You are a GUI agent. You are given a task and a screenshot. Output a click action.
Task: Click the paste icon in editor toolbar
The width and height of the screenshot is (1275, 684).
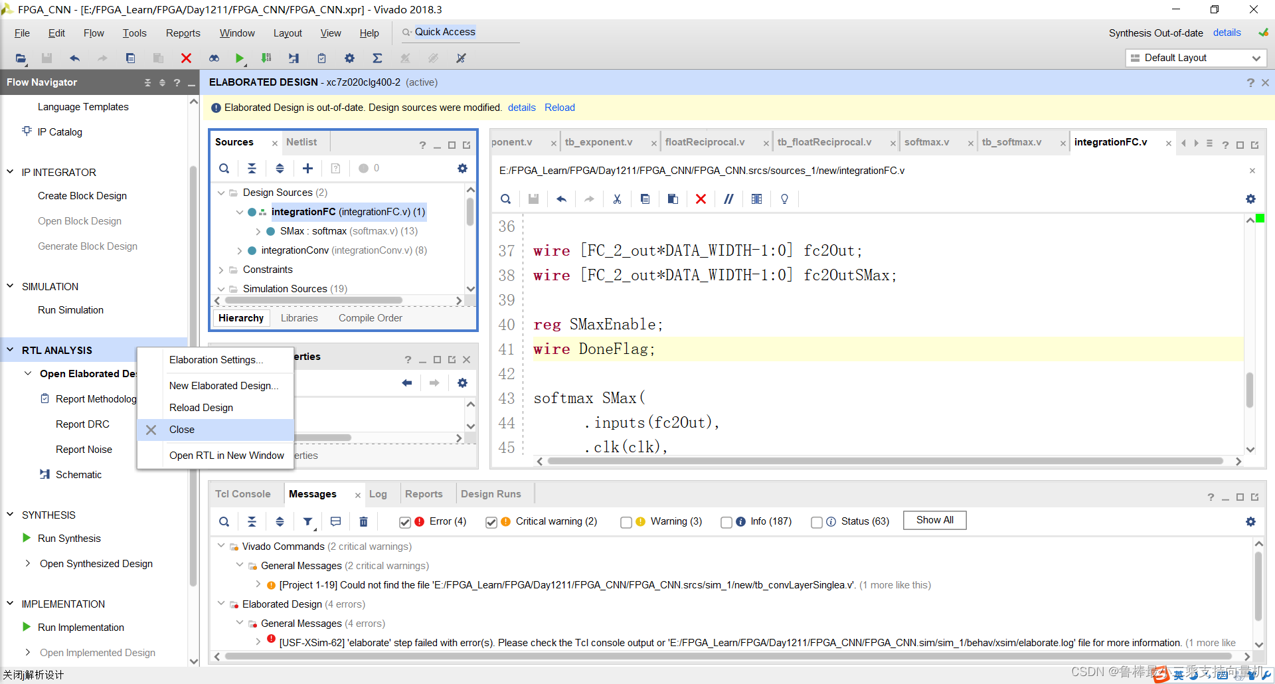(x=673, y=199)
